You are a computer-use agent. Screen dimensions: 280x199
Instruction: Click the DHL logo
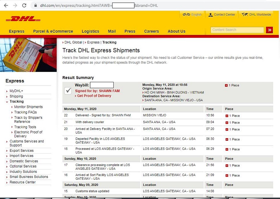[23, 19]
